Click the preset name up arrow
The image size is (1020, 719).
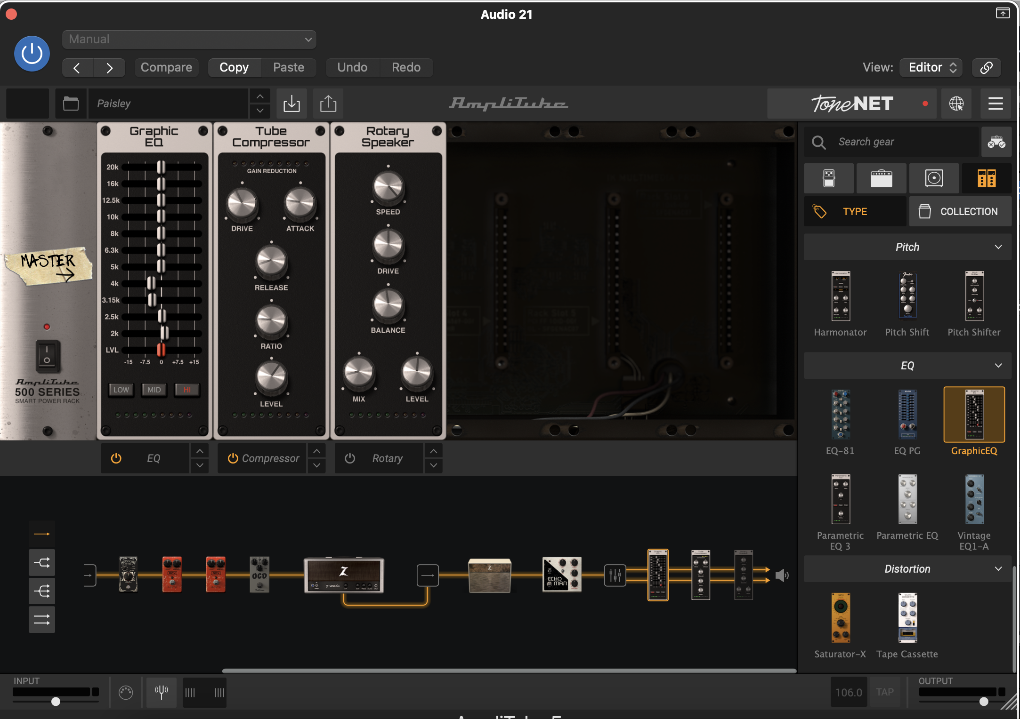point(260,96)
